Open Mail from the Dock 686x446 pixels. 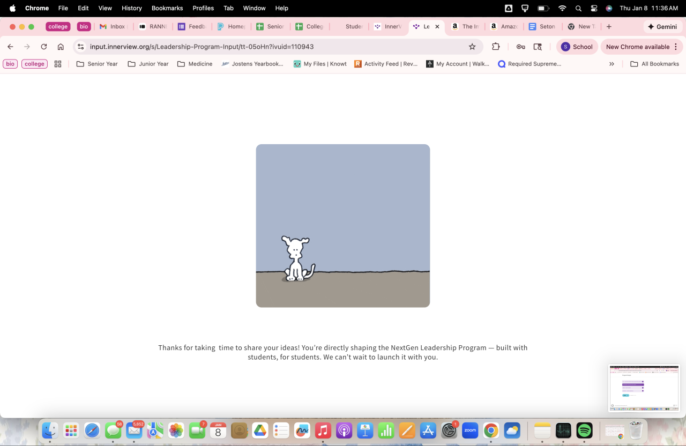[134, 430]
